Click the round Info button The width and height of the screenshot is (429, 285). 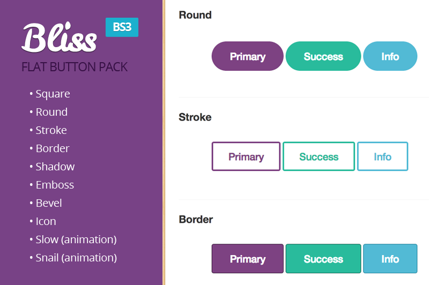tap(390, 56)
